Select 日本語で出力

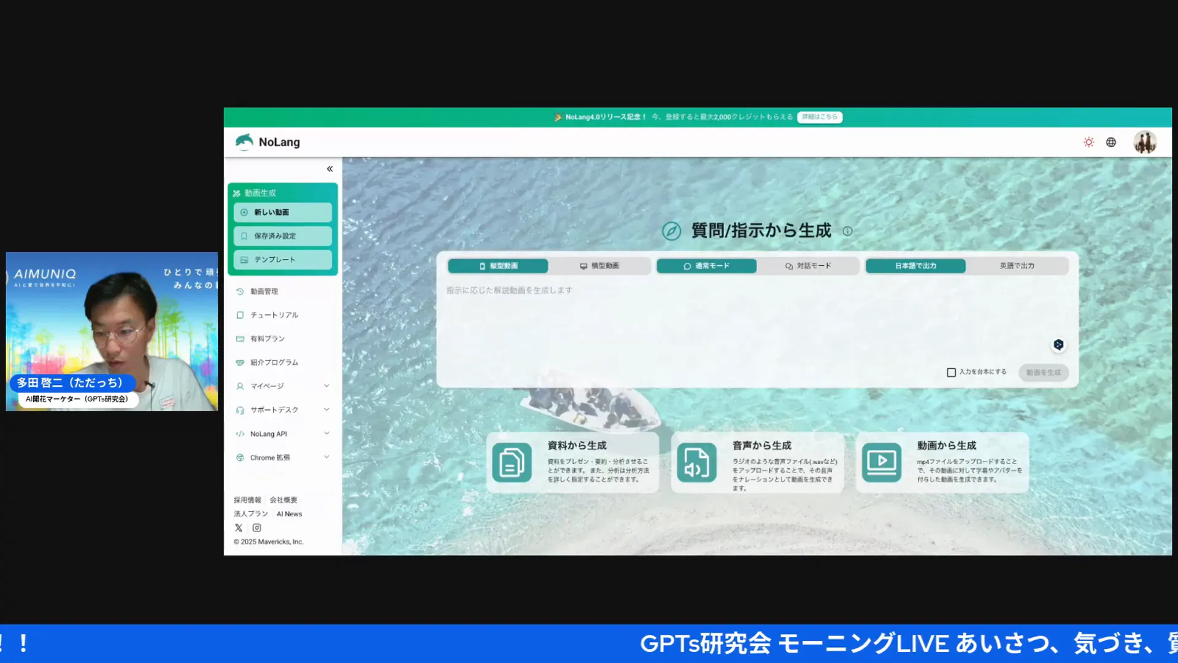click(x=915, y=266)
